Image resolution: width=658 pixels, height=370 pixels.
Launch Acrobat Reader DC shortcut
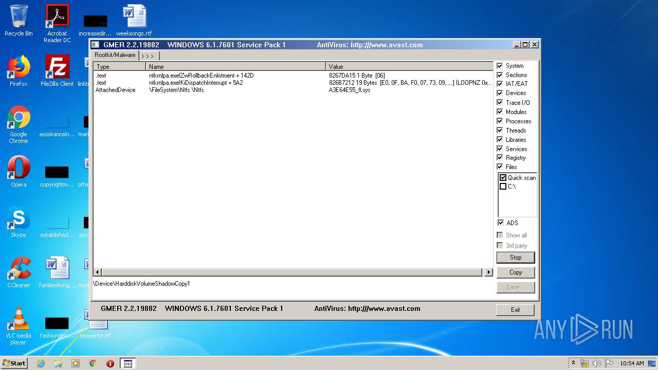[x=57, y=24]
